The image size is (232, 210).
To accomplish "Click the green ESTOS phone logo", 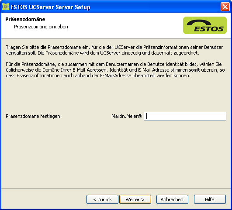I will [205, 25].
